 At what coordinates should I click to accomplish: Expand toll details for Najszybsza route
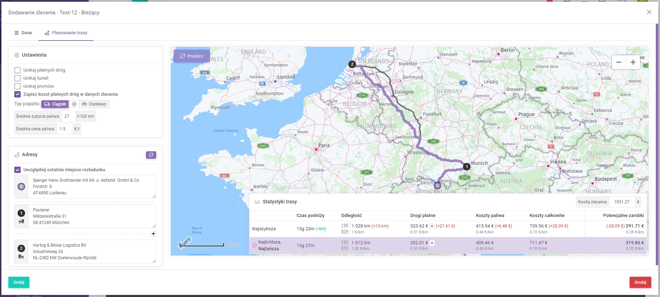click(x=432, y=226)
